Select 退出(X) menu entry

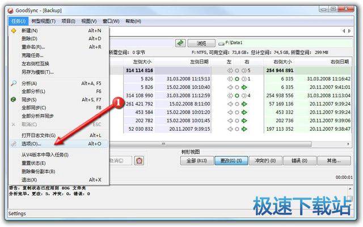pos(58,179)
